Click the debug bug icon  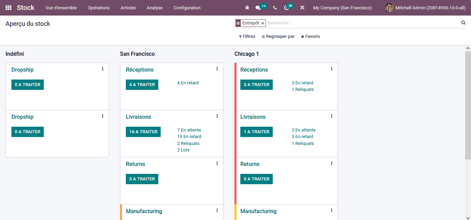point(247,8)
